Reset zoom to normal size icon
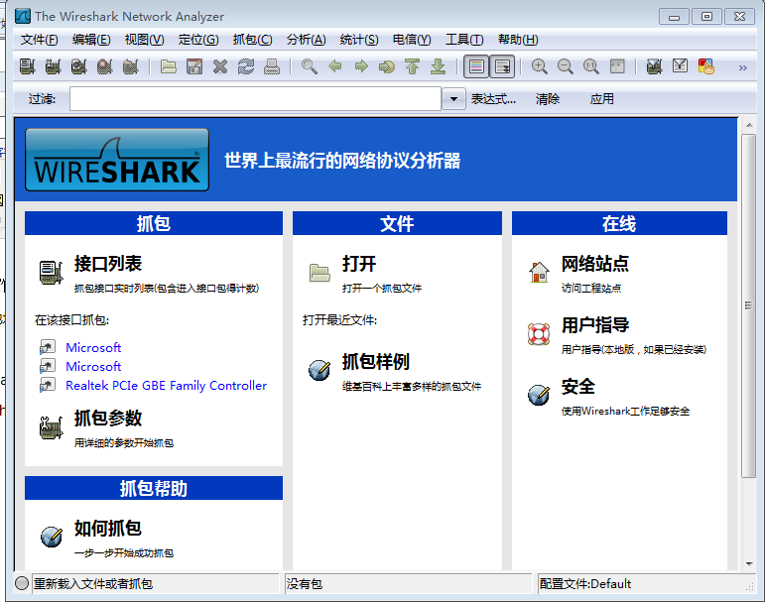The image size is (765, 603). [x=590, y=66]
